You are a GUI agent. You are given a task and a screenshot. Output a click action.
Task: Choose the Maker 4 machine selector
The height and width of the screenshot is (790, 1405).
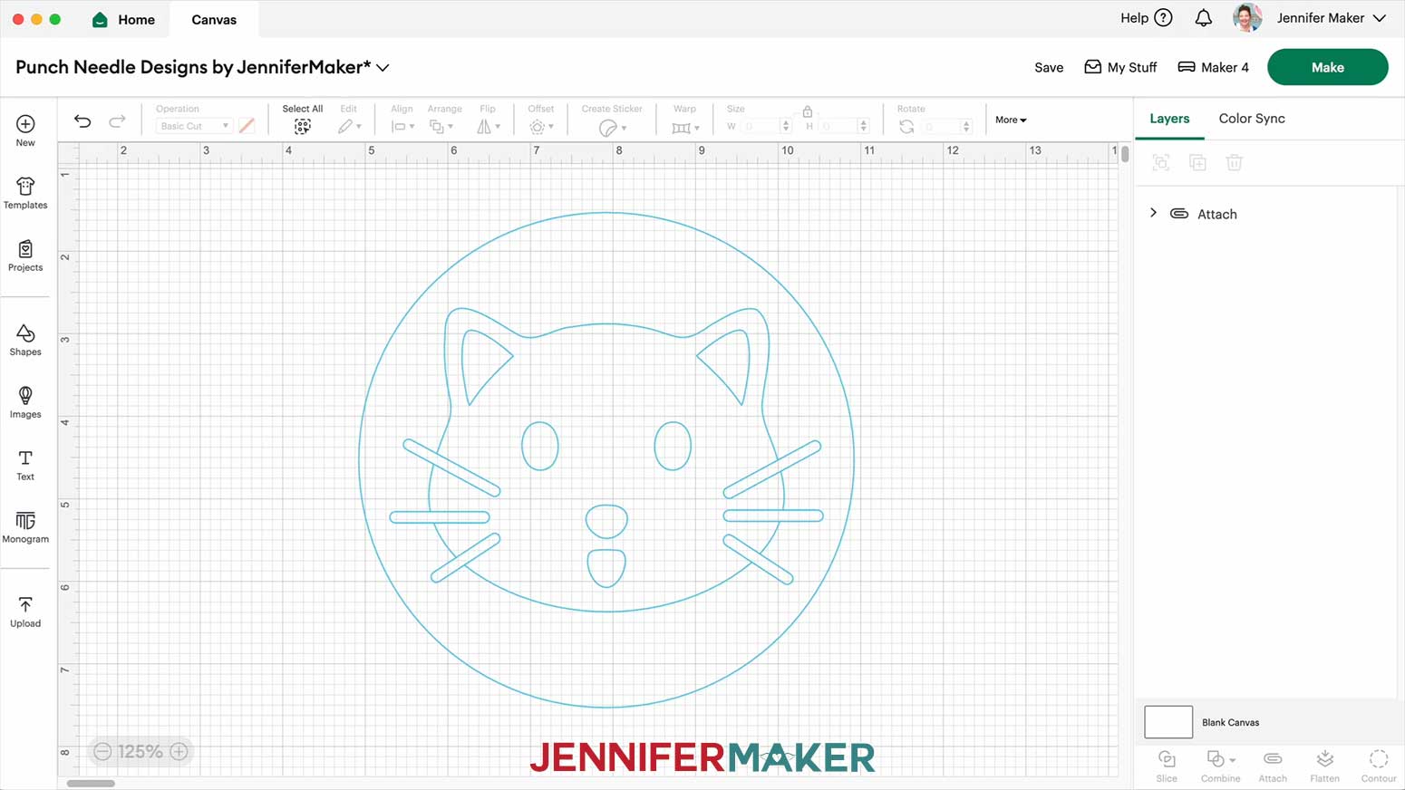1213,67
